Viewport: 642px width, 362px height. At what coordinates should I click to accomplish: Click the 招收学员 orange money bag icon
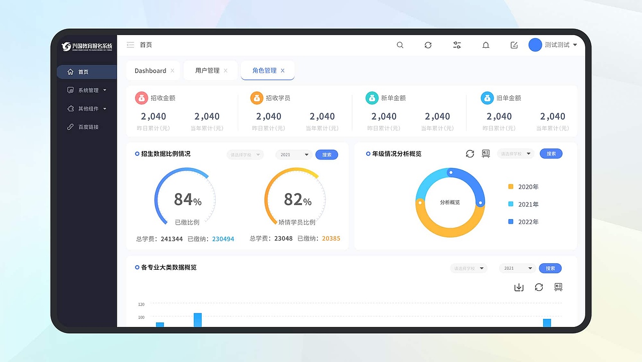257,98
